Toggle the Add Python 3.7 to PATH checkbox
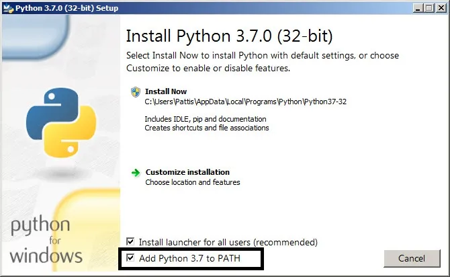 (131, 258)
